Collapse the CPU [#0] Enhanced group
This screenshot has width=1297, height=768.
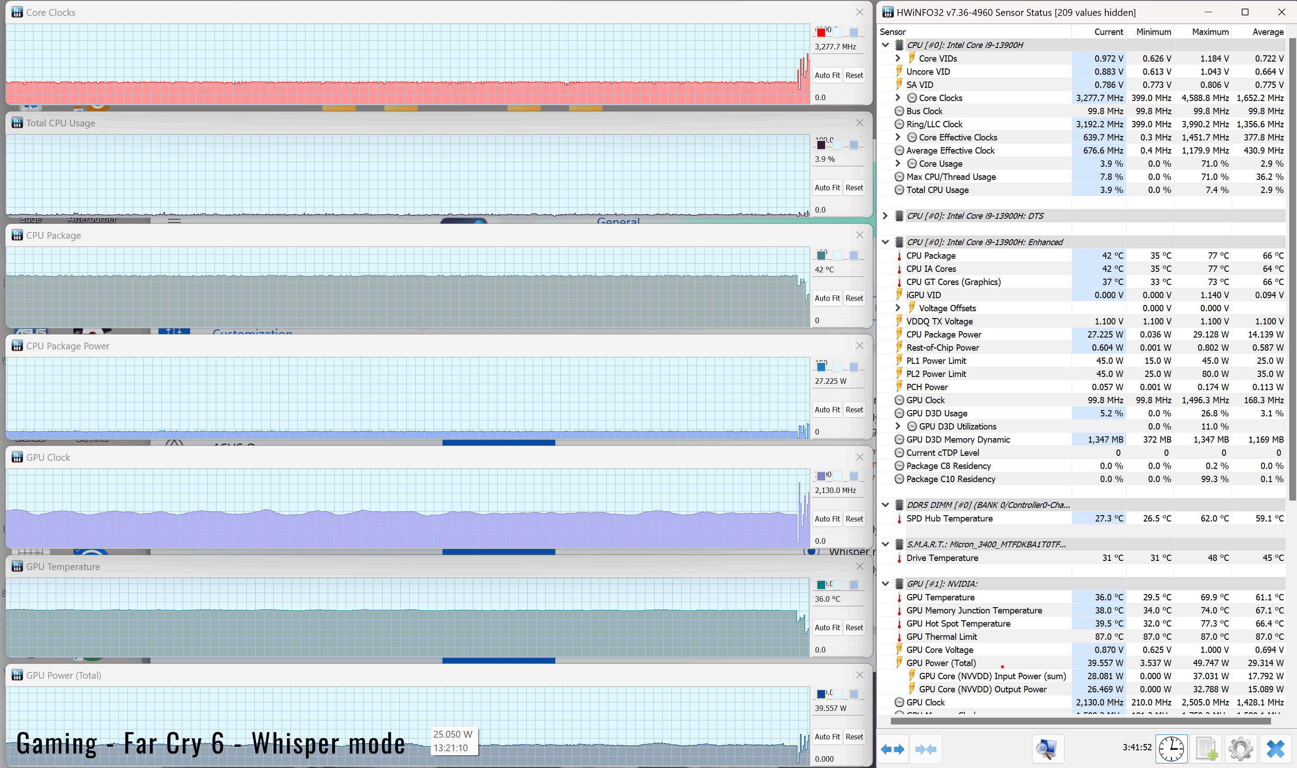885,242
